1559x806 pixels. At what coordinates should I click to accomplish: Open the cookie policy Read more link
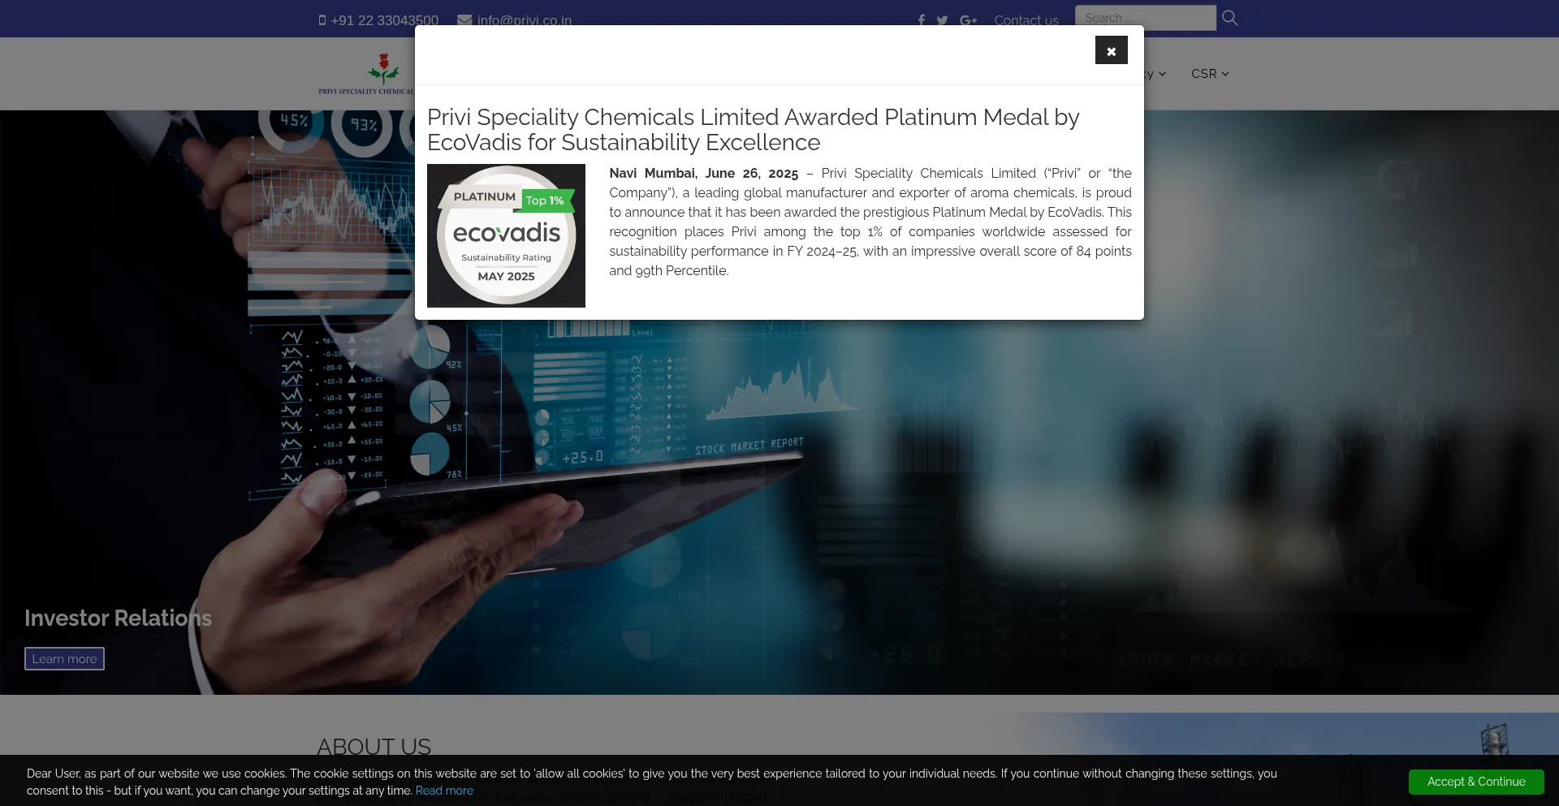(444, 791)
